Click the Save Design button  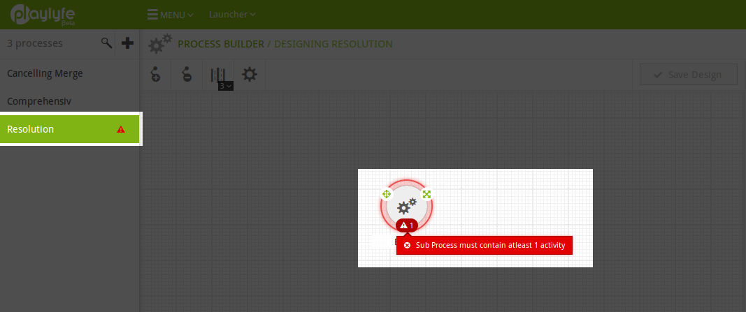pos(689,75)
